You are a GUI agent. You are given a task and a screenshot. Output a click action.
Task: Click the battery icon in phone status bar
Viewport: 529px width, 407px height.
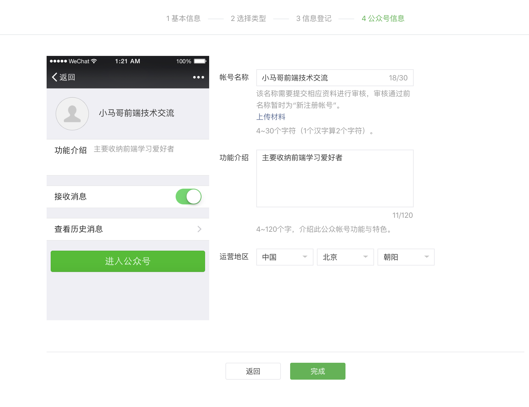(200, 61)
